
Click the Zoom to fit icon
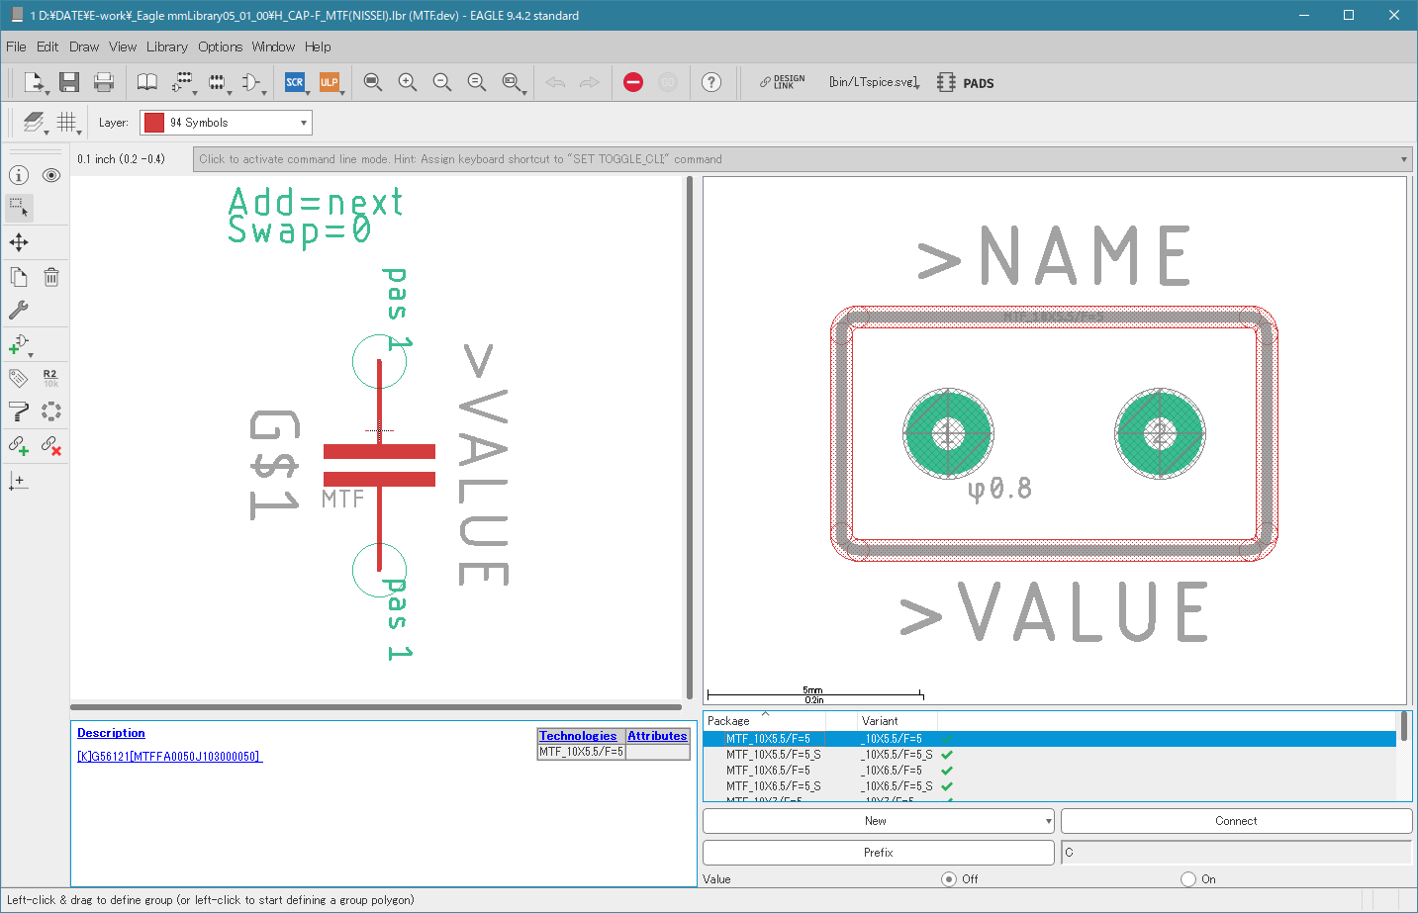373,82
